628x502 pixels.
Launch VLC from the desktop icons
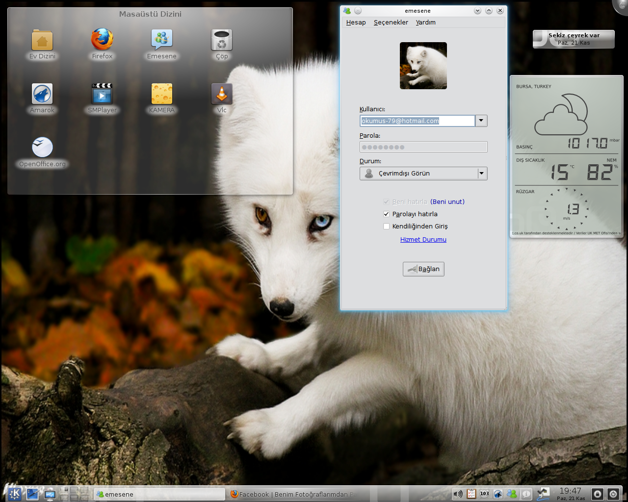click(222, 94)
